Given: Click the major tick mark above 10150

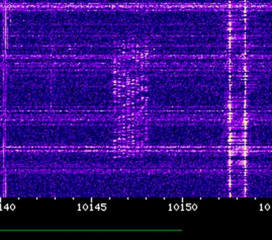Looking at the screenshot, I should click(x=183, y=200).
